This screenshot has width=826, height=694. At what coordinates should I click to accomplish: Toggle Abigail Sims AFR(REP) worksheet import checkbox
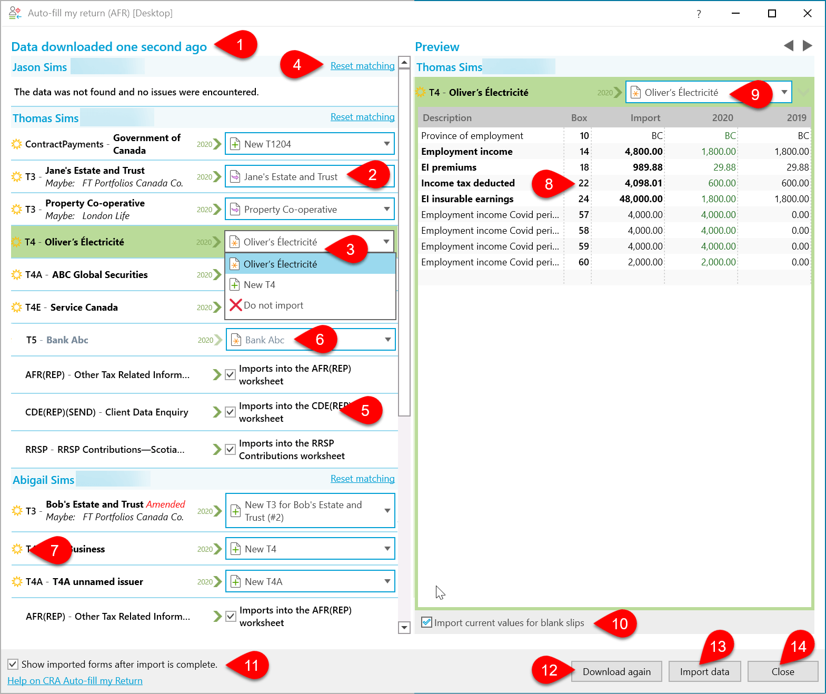pyautogui.click(x=231, y=616)
